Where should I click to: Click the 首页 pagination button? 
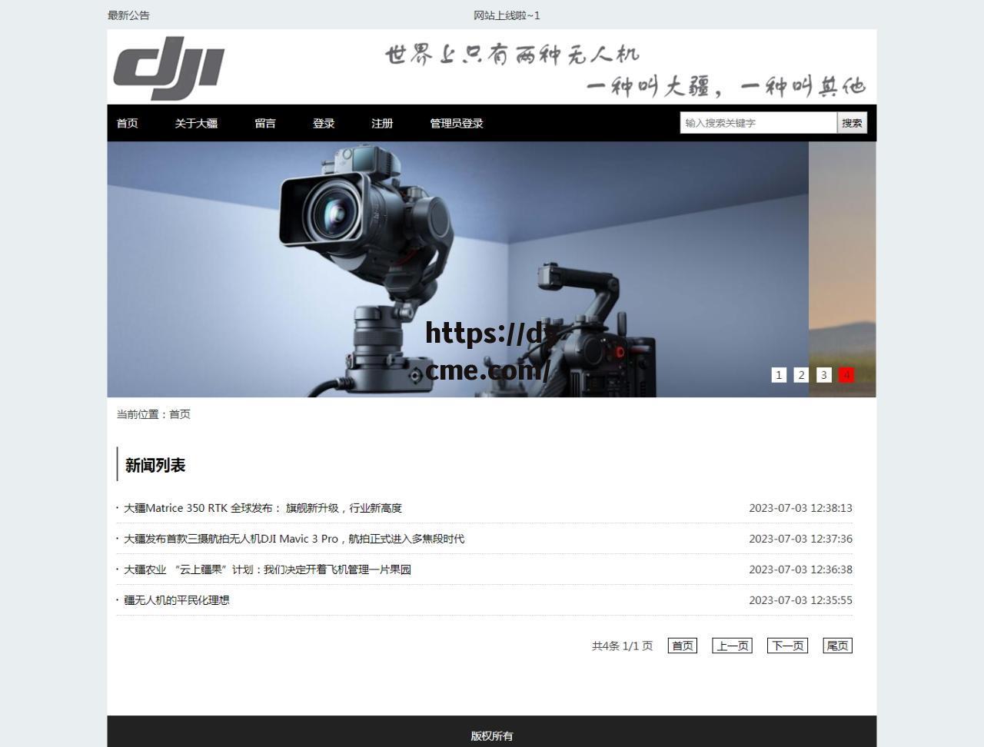(x=682, y=646)
